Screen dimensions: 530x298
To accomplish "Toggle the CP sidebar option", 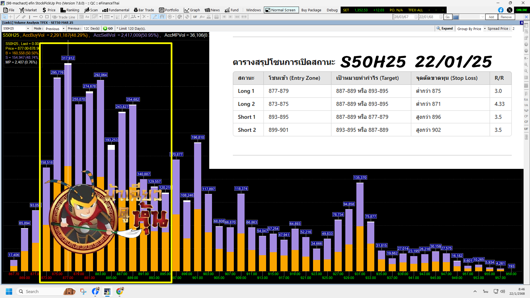I will pos(526,116).
